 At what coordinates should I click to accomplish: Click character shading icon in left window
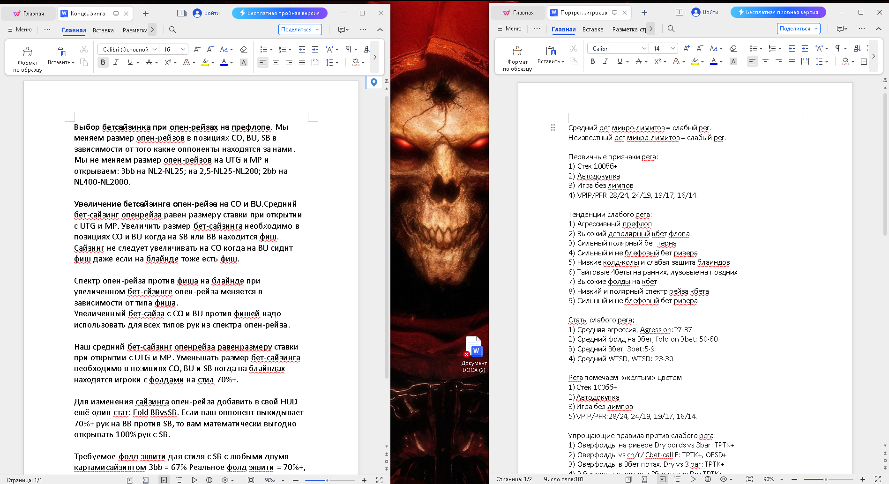pos(243,62)
